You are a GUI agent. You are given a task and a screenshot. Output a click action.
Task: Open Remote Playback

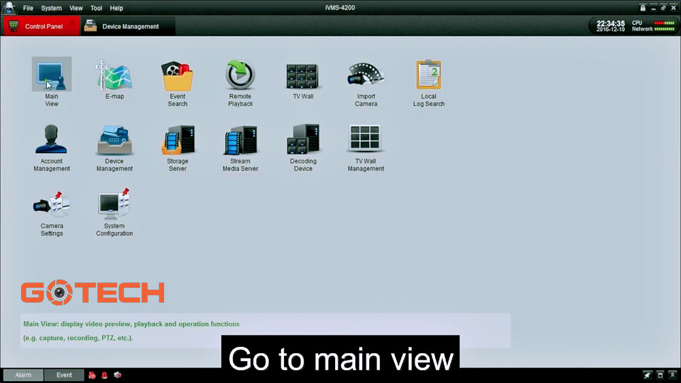[x=240, y=76]
